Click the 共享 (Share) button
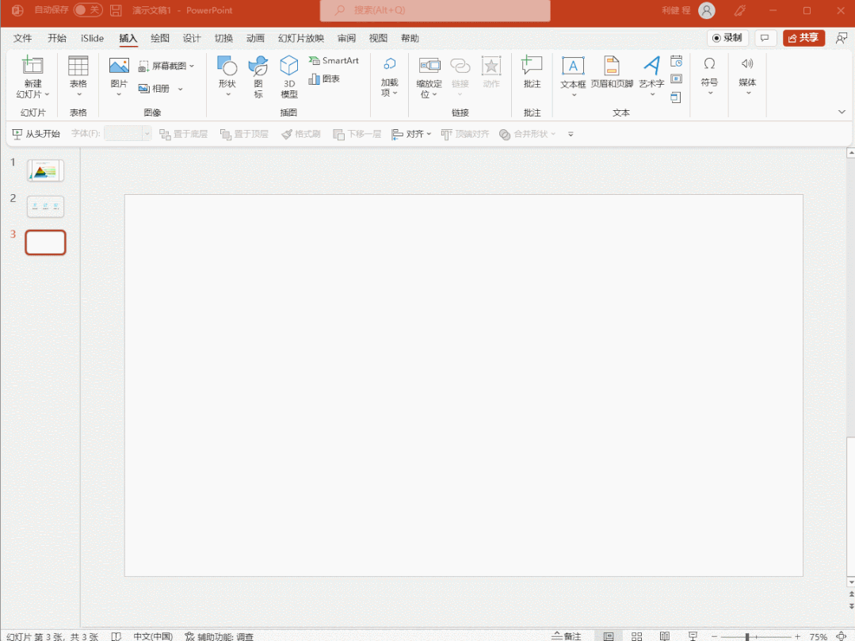Screen dimensions: 855x641 [x=803, y=38]
